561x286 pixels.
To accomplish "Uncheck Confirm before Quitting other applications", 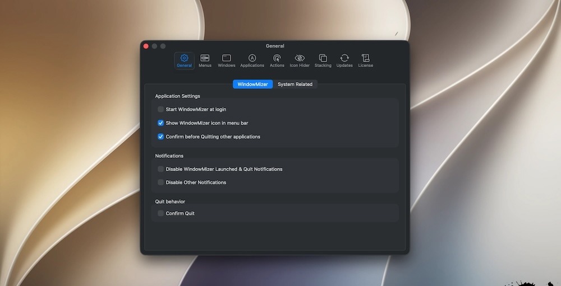I will (160, 137).
